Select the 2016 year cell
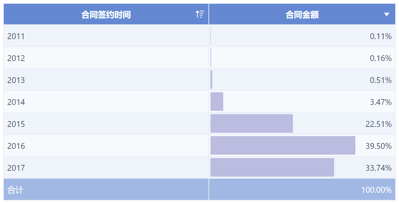The height and width of the screenshot is (203, 399). tap(16, 146)
